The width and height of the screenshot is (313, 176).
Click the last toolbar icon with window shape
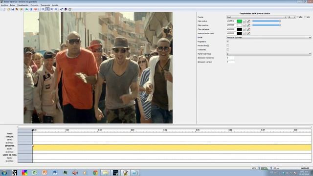click(70, 9)
